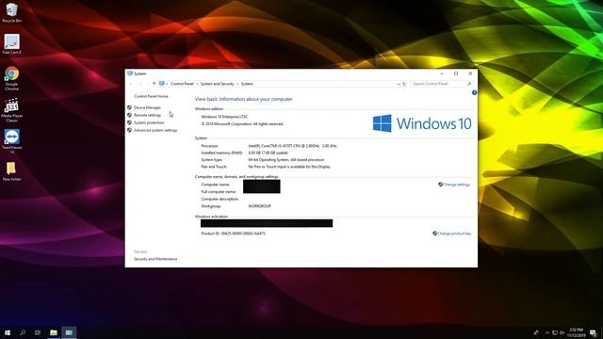
Task: Maximize the System window
Action: coord(456,73)
